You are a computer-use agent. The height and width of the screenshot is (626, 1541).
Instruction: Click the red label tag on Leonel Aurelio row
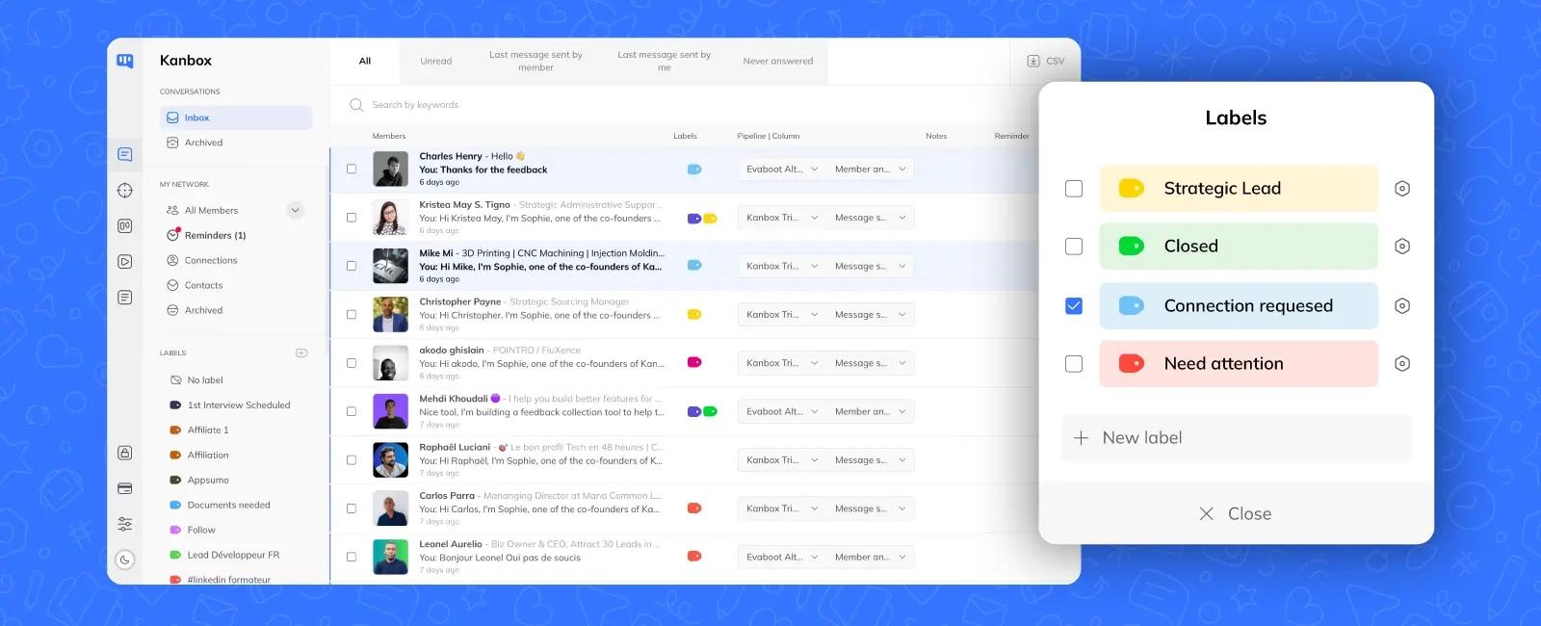coord(694,557)
